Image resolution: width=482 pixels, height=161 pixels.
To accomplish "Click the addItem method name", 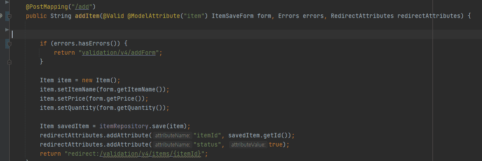I will (87, 16).
